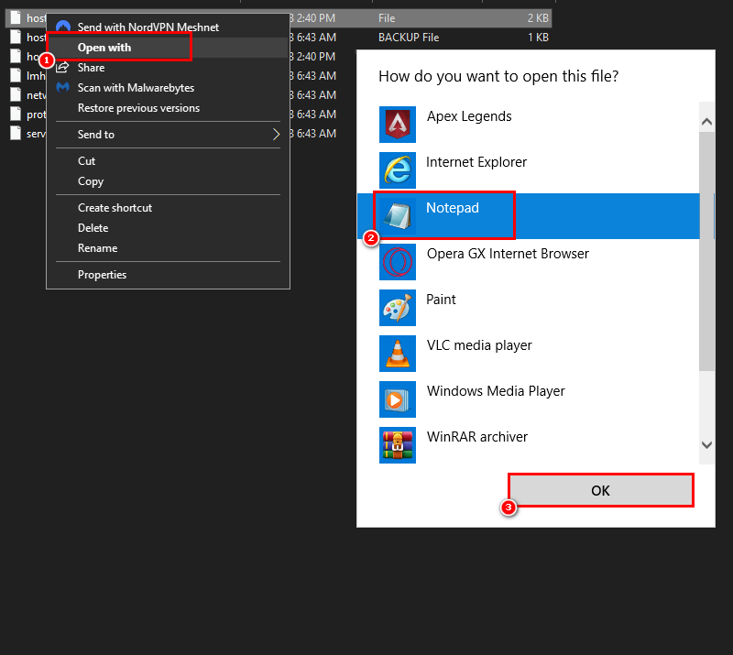733x655 pixels.
Task: Click the NordVPN Meshnet icon in context menu
Action: tap(63, 27)
